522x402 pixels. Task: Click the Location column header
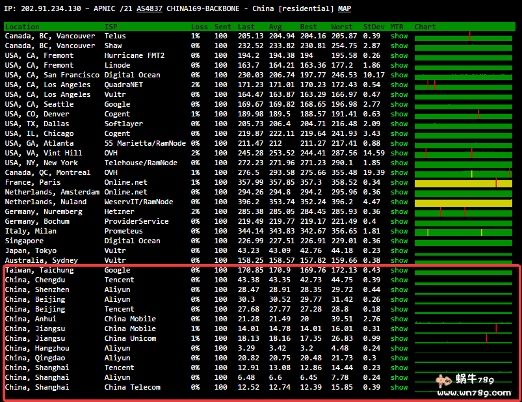[22, 27]
